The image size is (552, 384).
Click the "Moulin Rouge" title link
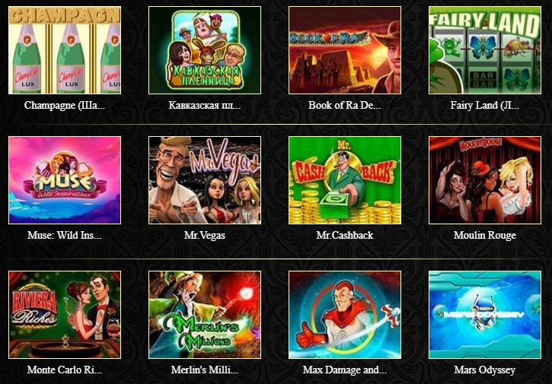point(485,235)
